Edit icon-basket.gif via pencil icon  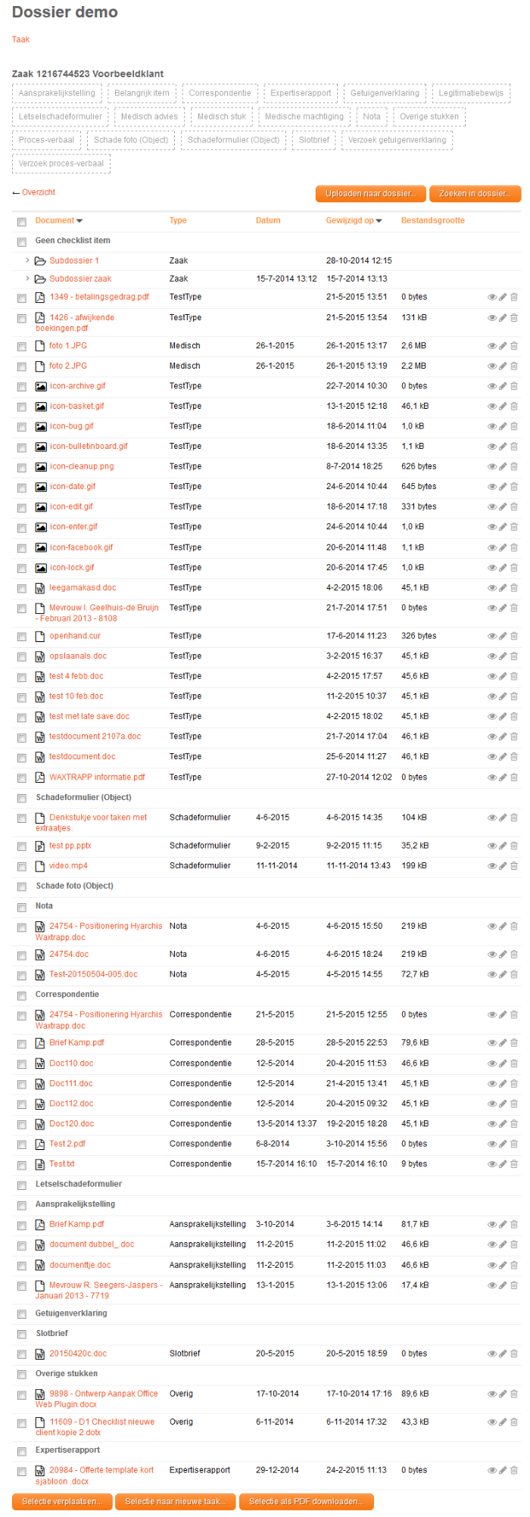coord(503,407)
